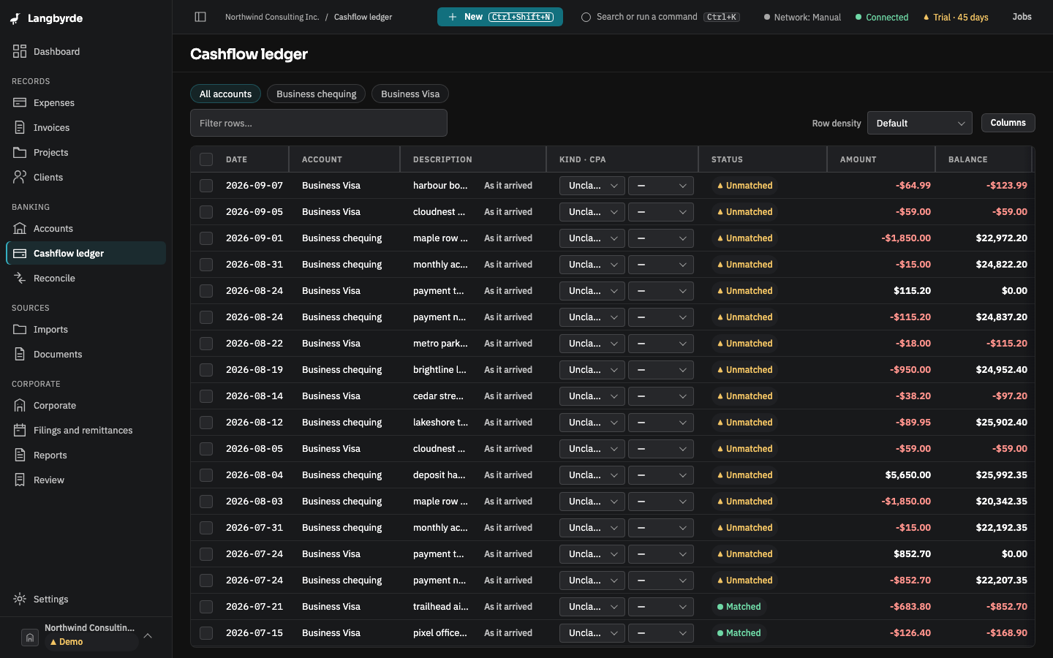Image resolution: width=1053 pixels, height=658 pixels.
Task: Switch to the All accounts tab
Action: point(225,94)
